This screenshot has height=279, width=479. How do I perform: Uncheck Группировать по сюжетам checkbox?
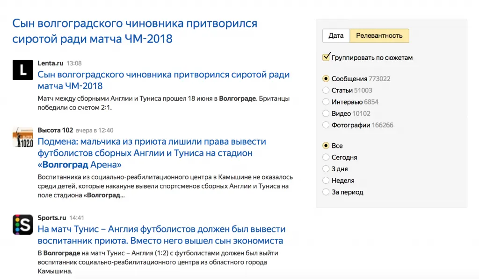pyautogui.click(x=327, y=57)
